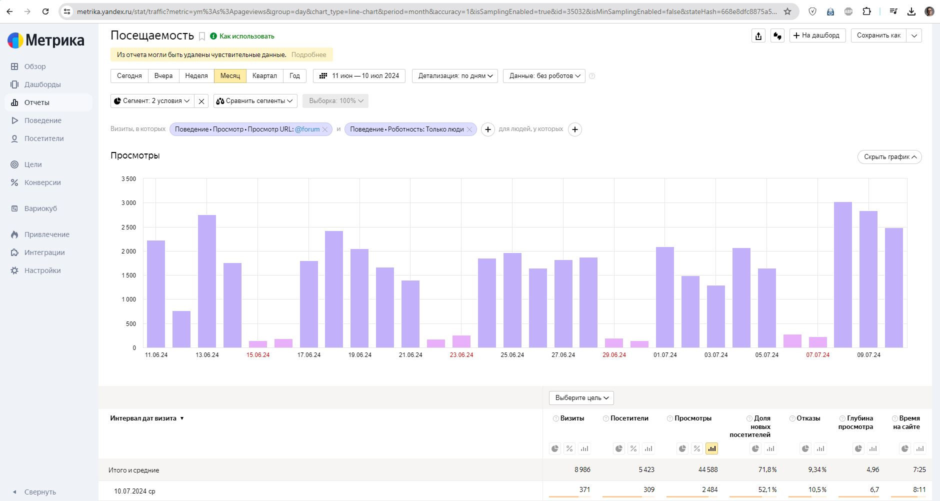Switch period to Квартал tab
Viewport: 940px width, 501px height.
coord(264,76)
